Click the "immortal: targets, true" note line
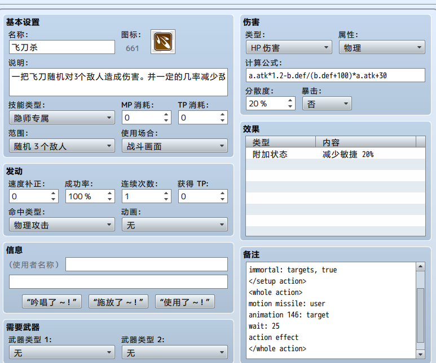The width and height of the screenshot is (436, 363). [293, 270]
